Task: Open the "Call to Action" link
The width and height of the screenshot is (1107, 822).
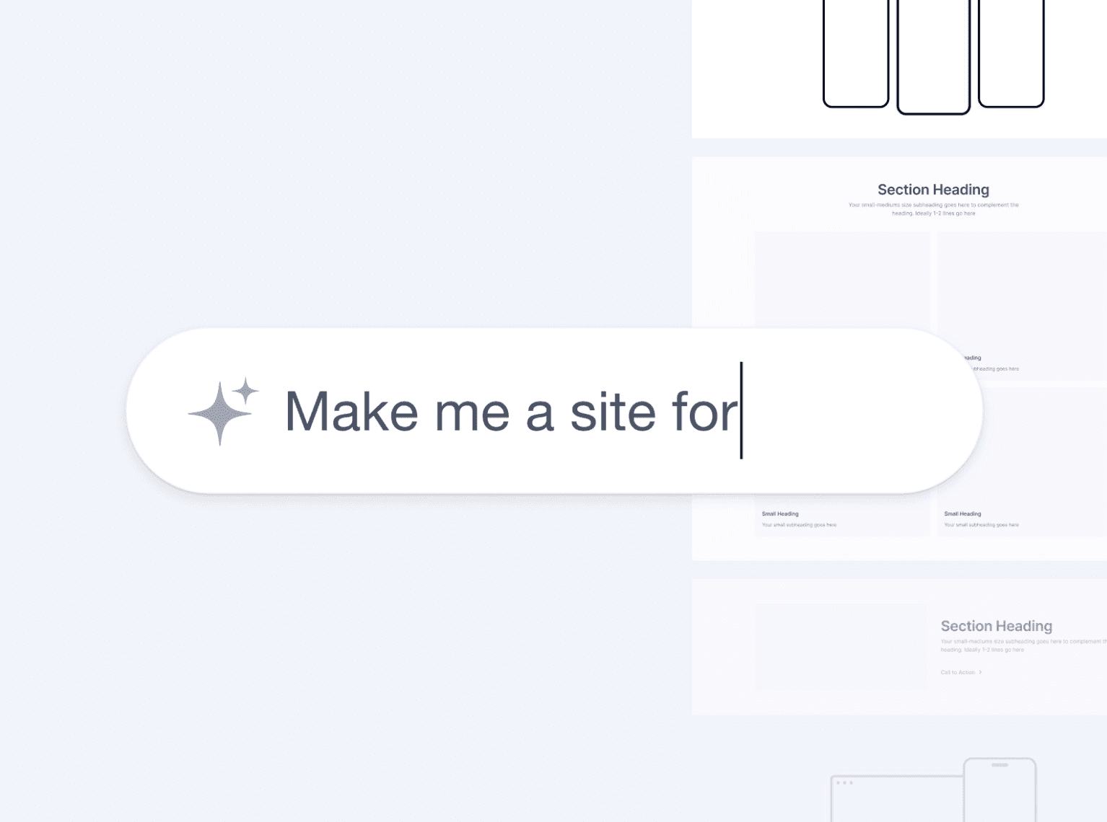Action: (x=958, y=672)
